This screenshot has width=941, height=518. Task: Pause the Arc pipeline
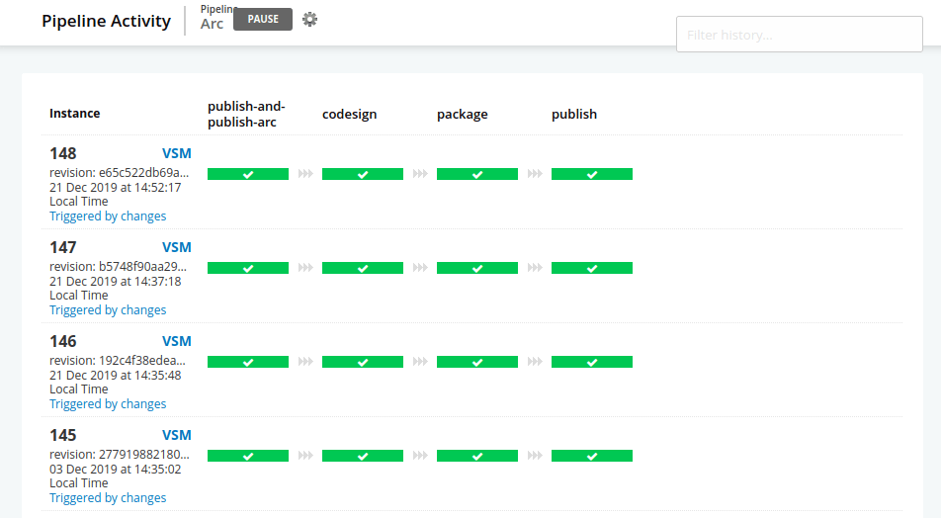pos(263,19)
